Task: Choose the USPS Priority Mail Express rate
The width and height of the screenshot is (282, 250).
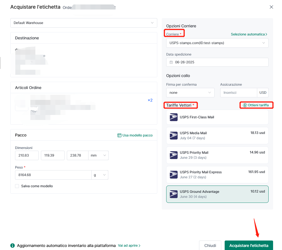Action: pyautogui.click(x=217, y=175)
